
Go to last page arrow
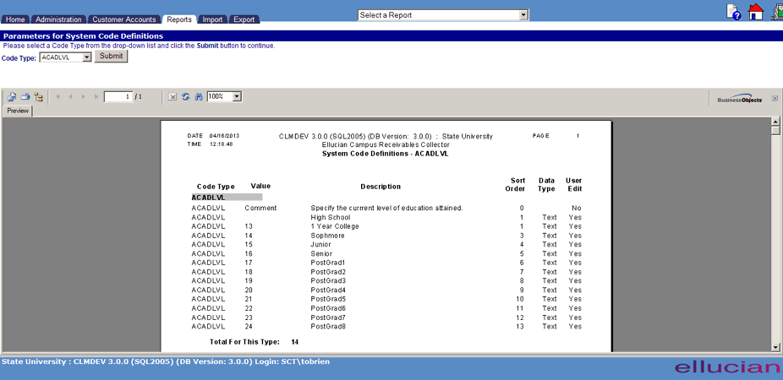(96, 97)
